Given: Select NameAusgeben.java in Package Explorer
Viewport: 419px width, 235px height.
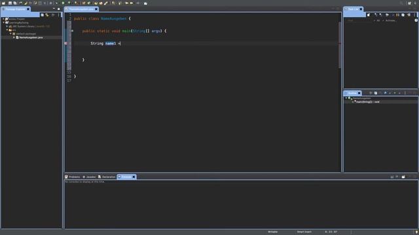Looking at the screenshot, I should click(31, 38).
